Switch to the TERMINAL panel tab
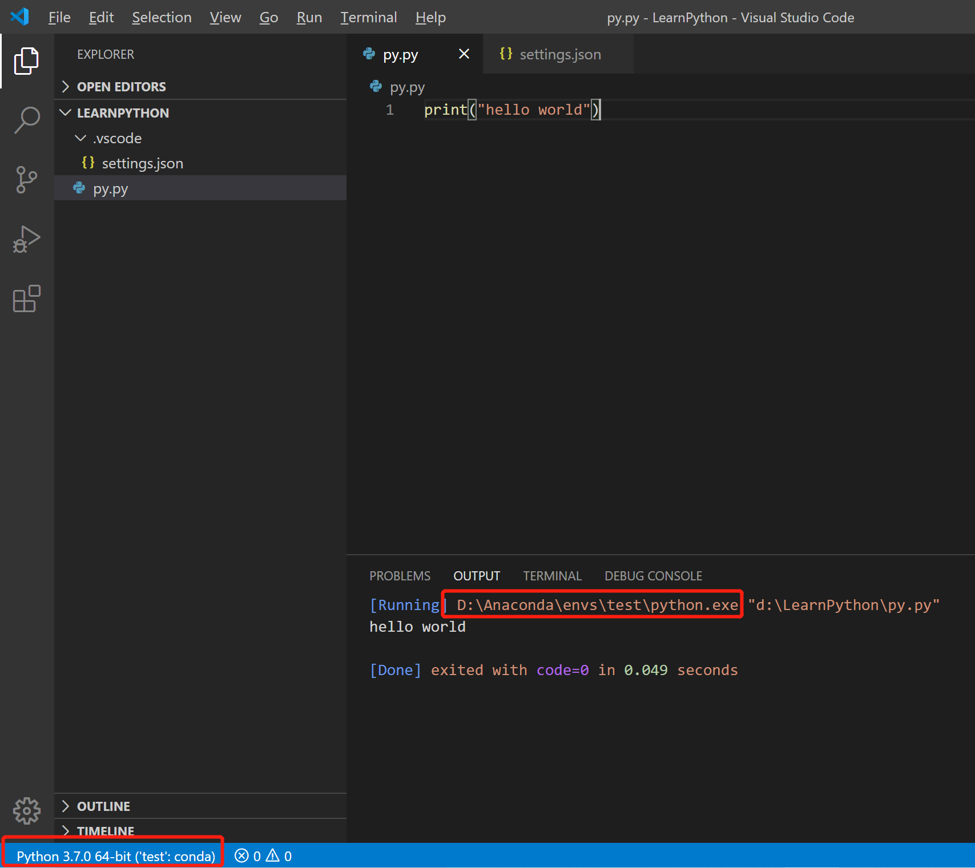The width and height of the screenshot is (975, 868). [x=552, y=576]
